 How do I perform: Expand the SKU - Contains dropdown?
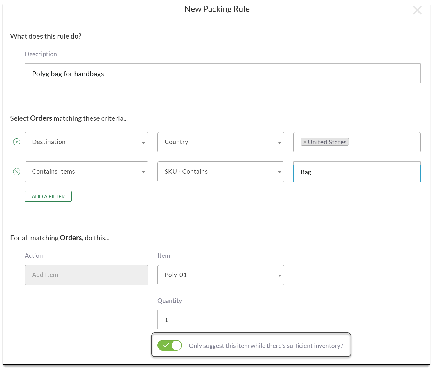(x=220, y=172)
